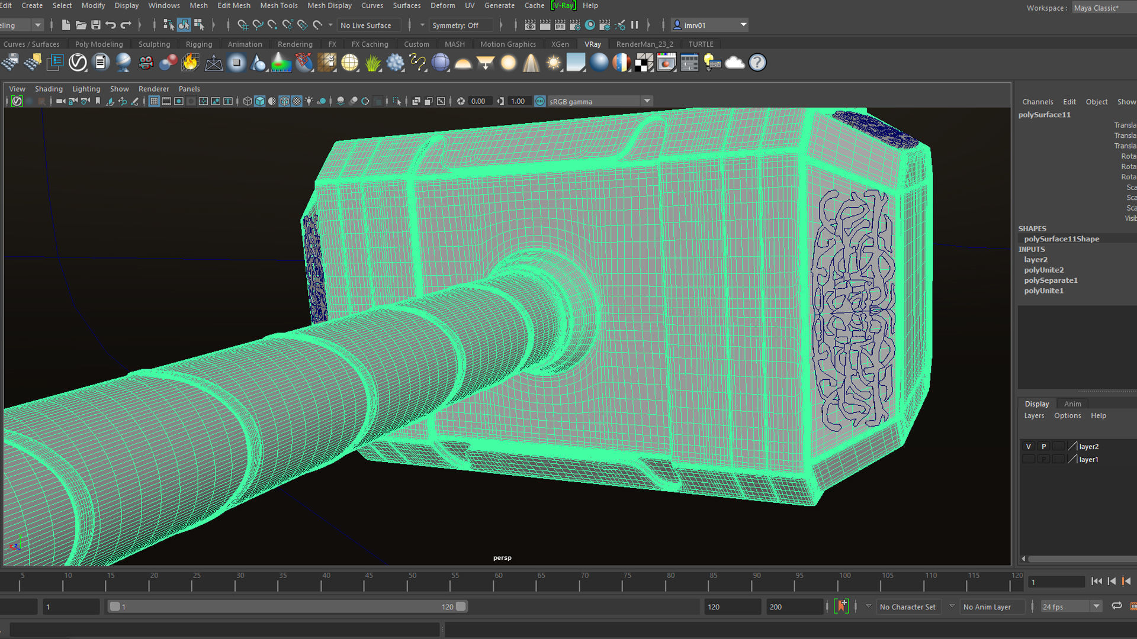Open the Mesh Tools menu

tap(279, 5)
